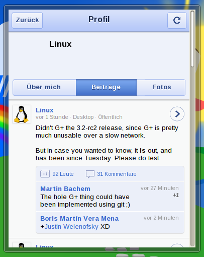Click the +1 count on Martin Bachem's comment
Viewport: 204px width, 257px height.
click(x=176, y=195)
